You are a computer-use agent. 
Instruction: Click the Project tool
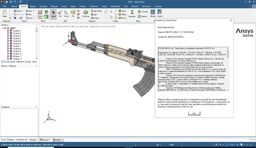click(95, 18)
